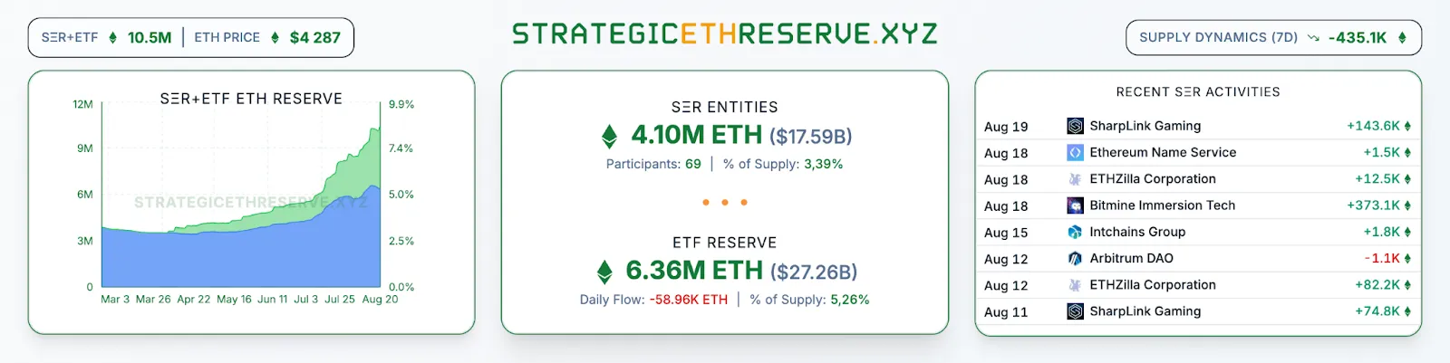Screen dimensions: 1450x363
Task: Click the three orange dots separator
Action: coord(725,203)
